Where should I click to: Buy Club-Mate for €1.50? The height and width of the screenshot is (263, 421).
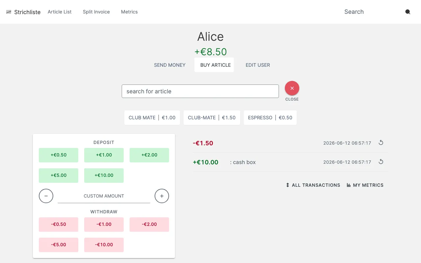[212, 118]
